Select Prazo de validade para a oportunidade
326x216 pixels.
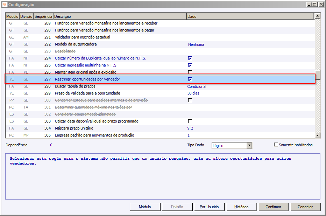[x=87, y=93]
